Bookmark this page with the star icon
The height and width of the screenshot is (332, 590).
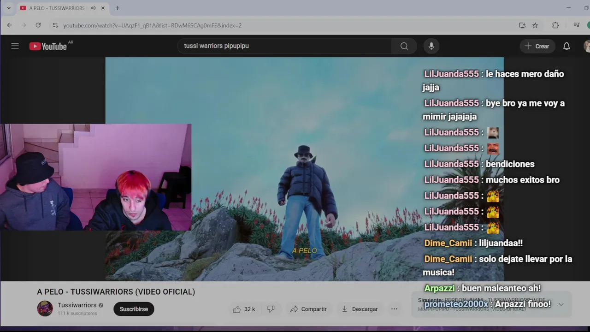pyautogui.click(x=535, y=25)
